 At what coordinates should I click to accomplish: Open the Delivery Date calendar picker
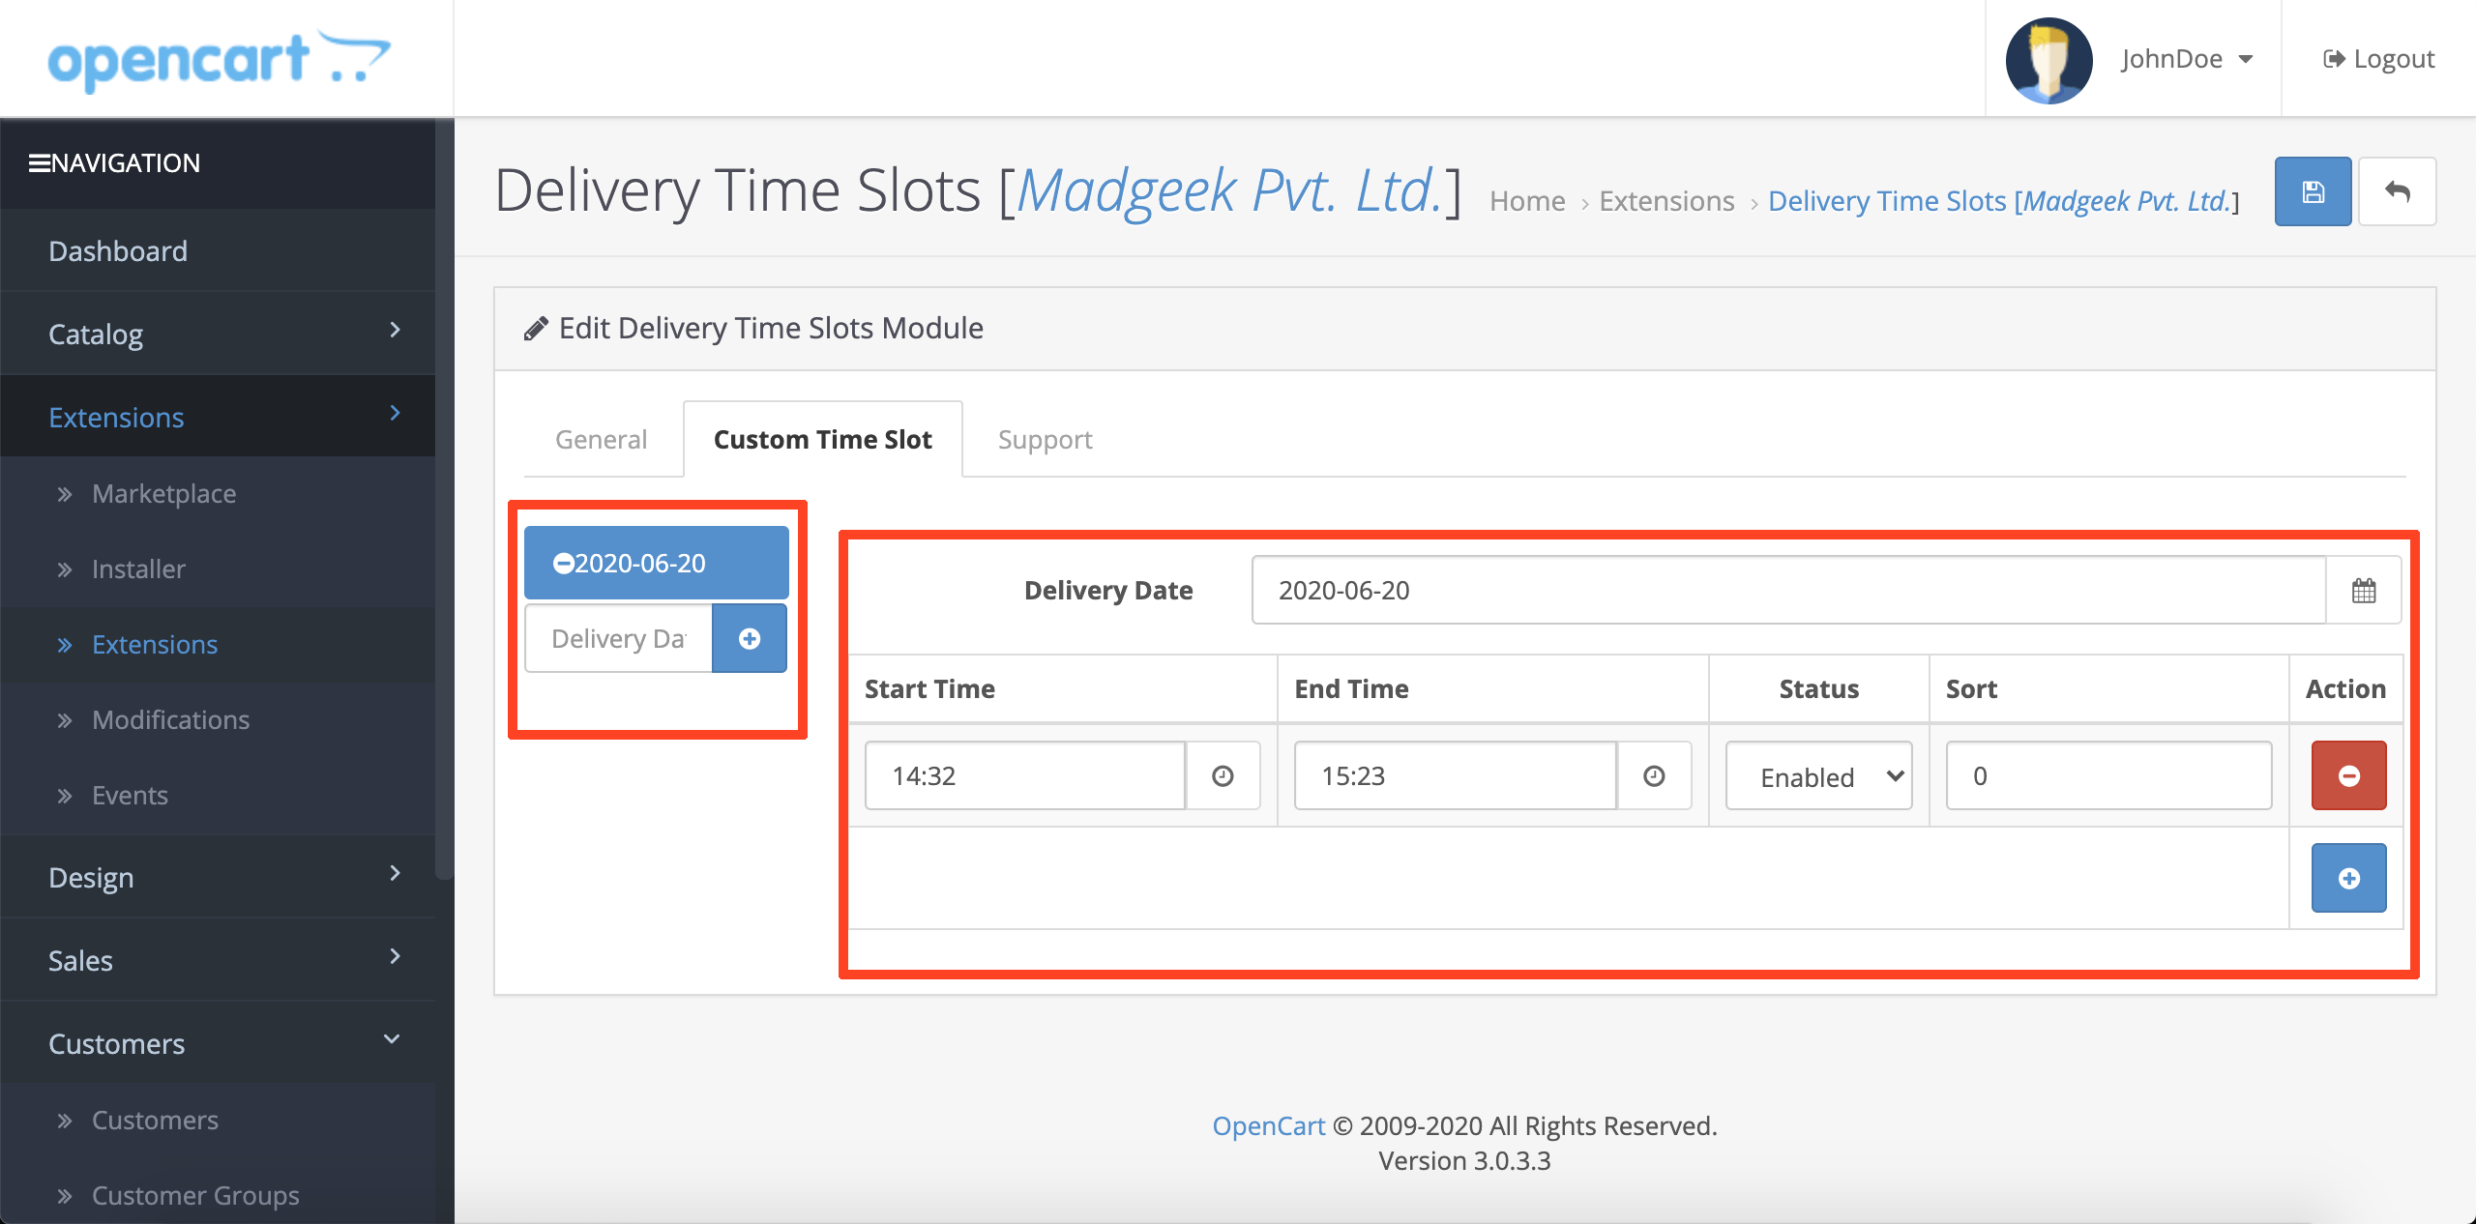click(x=2363, y=590)
